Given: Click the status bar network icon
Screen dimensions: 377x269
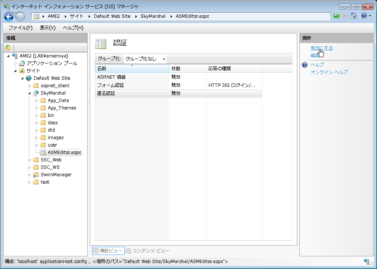Looking at the screenshot, I should pyautogui.click(x=367, y=261).
